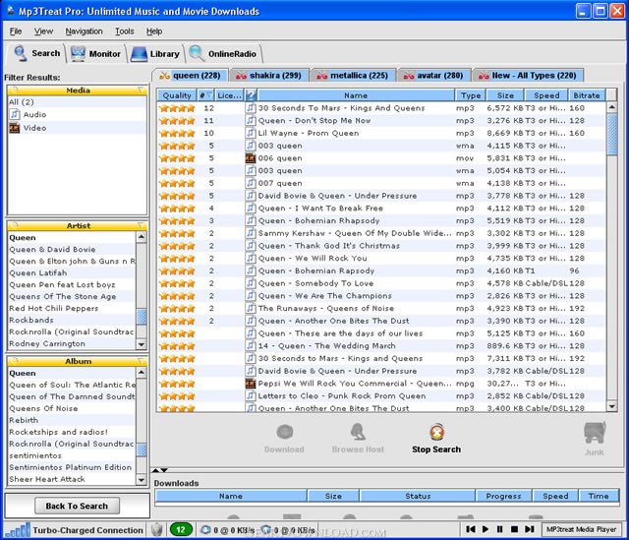Sort results by Type column
This screenshot has width=629, height=540.
tap(471, 95)
